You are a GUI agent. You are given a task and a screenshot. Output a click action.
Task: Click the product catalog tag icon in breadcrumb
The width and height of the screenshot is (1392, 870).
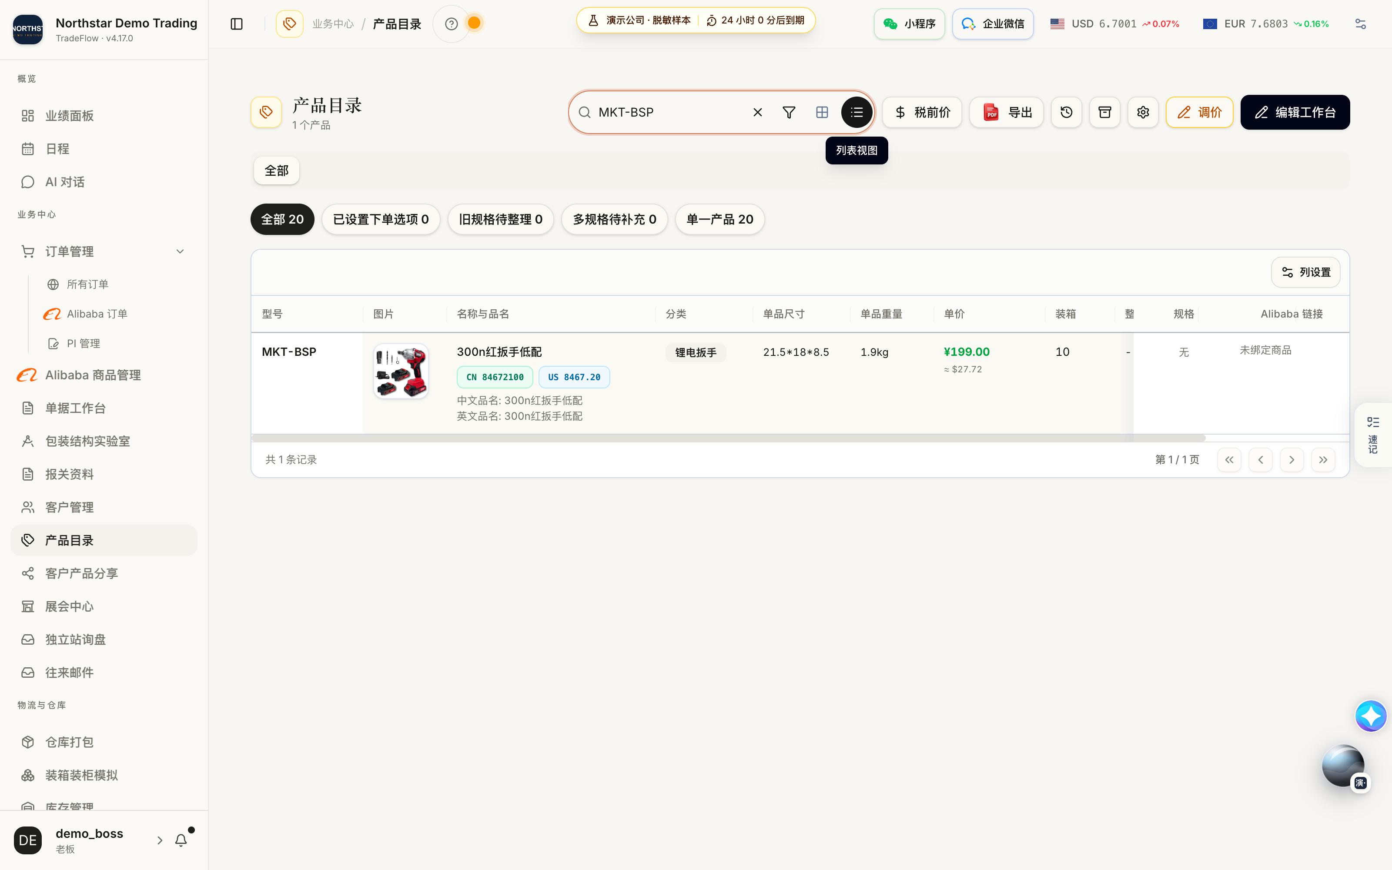point(289,23)
